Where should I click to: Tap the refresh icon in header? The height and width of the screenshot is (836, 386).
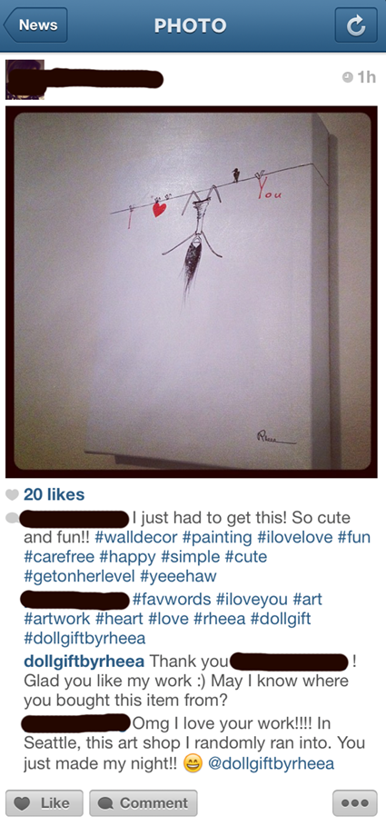(356, 25)
